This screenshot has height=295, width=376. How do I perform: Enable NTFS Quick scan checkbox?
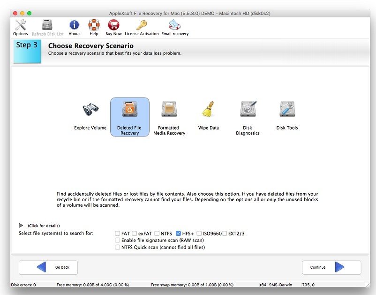point(118,247)
